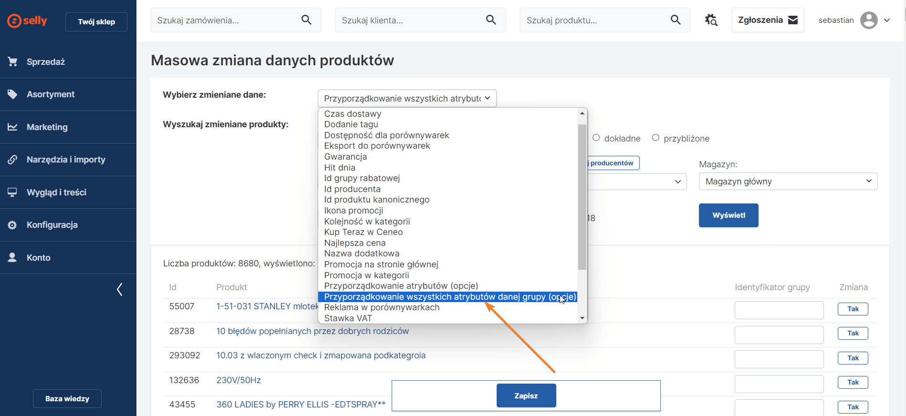Open the gear-with-magnifier settings search icon
This screenshot has height=416, width=906.
click(711, 20)
